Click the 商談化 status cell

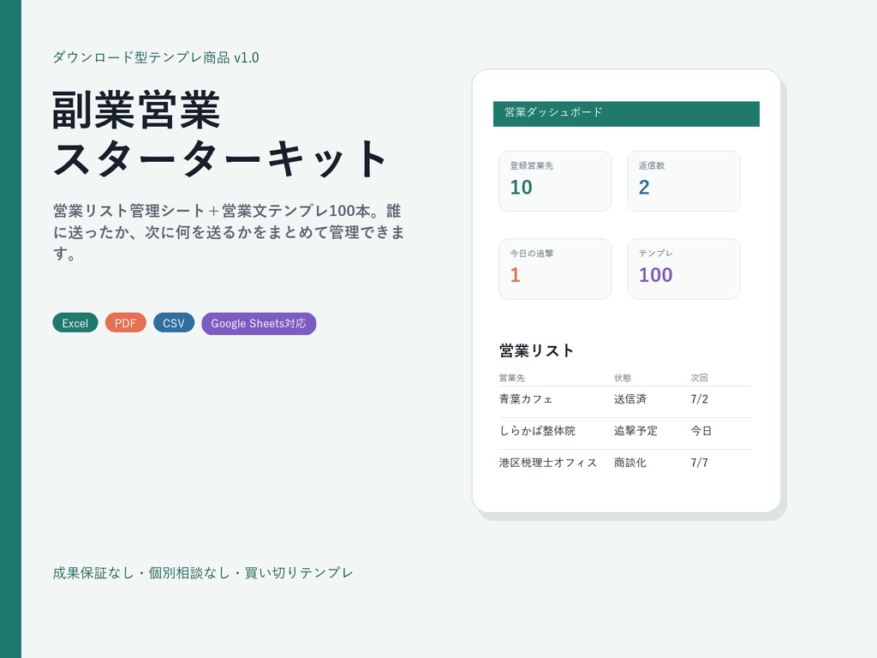pyautogui.click(x=630, y=463)
